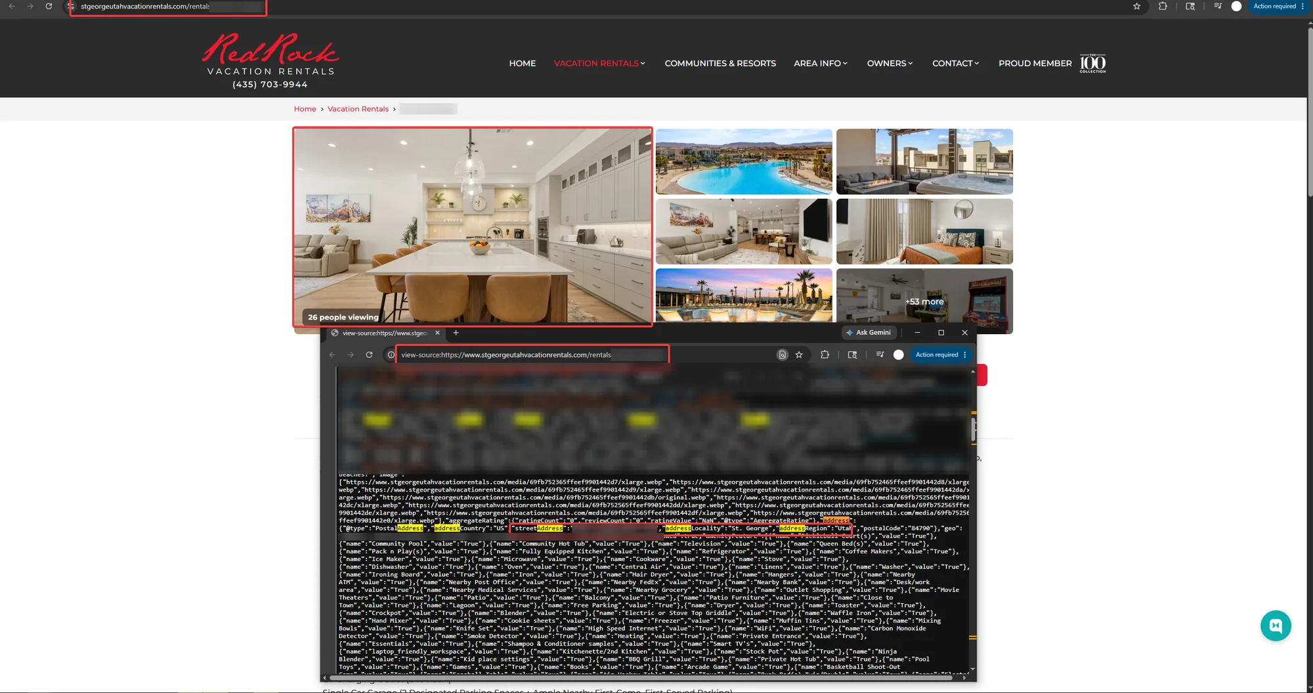The image size is (1313, 693).
Task: Click the HOME navigation item
Action: click(523, 63)
